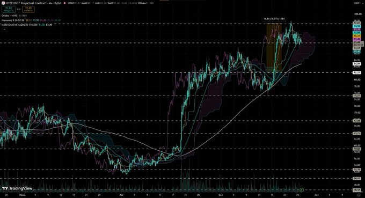
Task: Click the measurement label 14,84 (18,01%)
Action: tap(274, 19)
